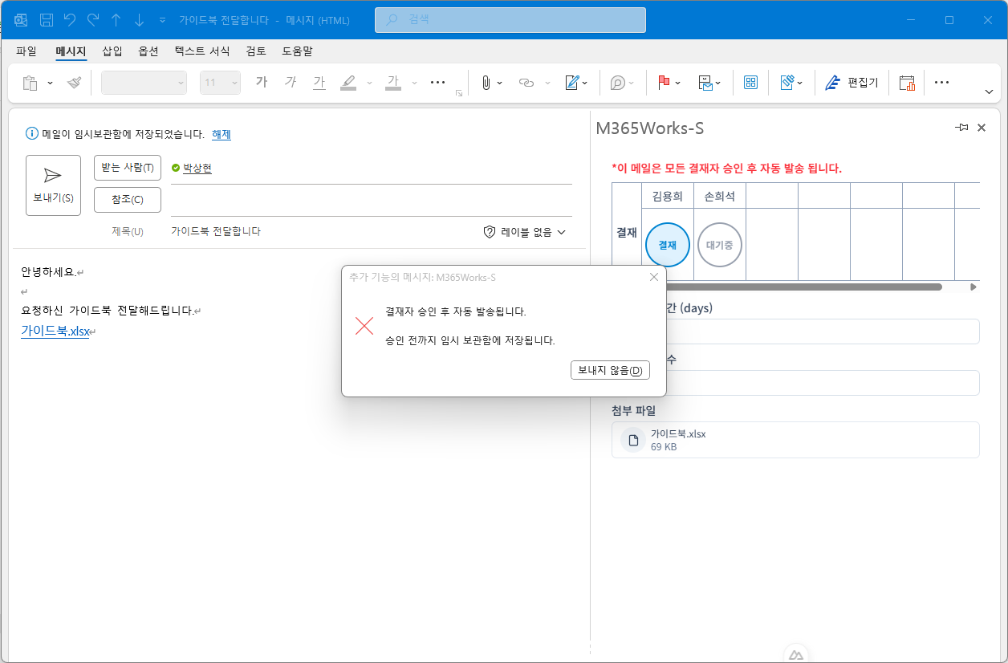Switch to the 텍스트 서식 tab
This screenshot has height=663, width=1008.
pyautogui.click(x=202, y=51)
